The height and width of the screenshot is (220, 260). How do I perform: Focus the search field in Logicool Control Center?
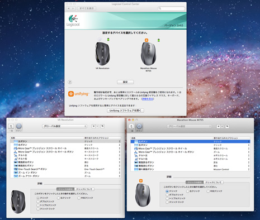(171, 8)
